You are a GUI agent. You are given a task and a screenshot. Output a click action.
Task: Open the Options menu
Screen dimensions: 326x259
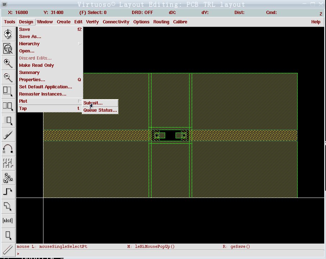coord(141,22)
